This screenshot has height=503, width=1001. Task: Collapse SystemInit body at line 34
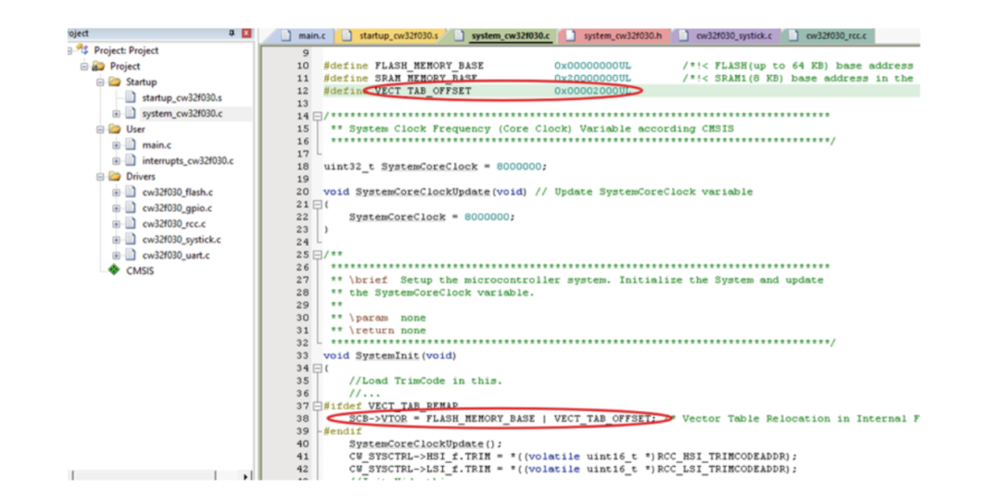coord(317,369)
